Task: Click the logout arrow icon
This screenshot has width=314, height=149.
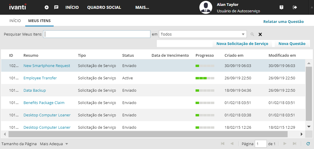Action: tap(295, 7)
